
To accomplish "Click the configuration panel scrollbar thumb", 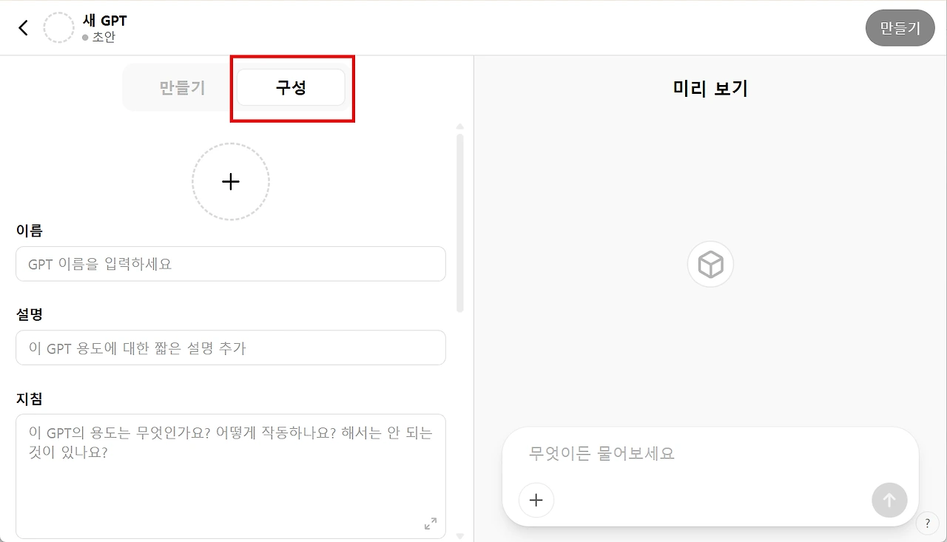I will [460, 223].
